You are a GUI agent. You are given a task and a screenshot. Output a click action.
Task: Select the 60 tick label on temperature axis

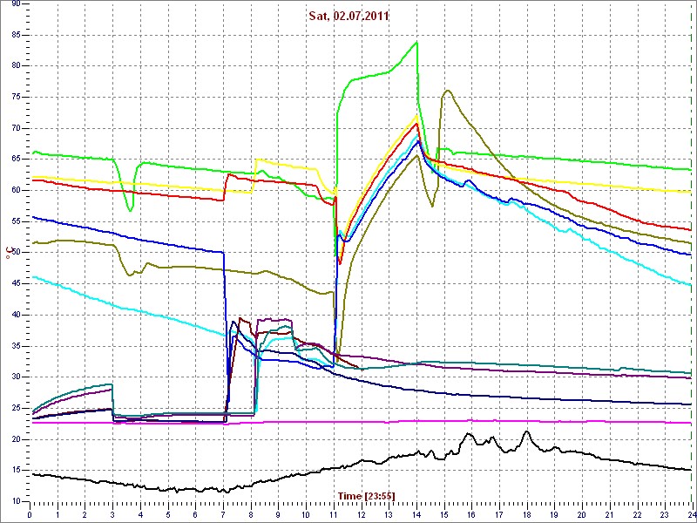pyautogui.click(x=16, y=190)
